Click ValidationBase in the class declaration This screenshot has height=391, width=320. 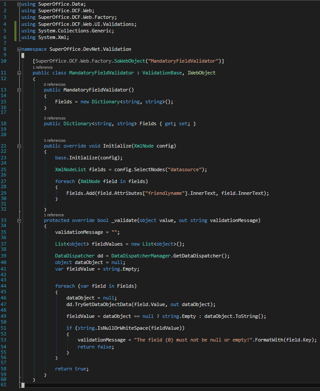(x=162, y=73)
